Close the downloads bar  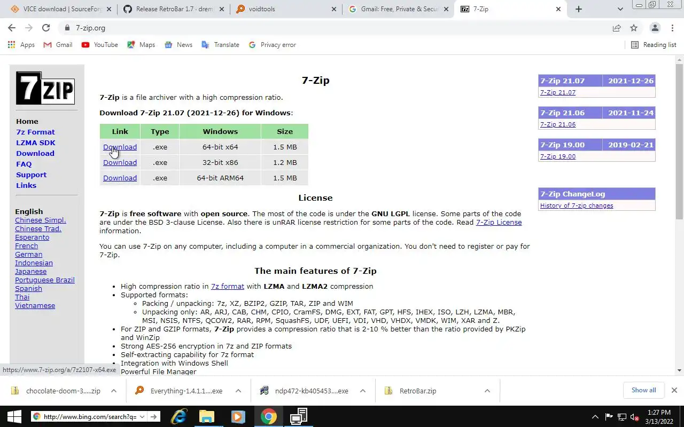(x=674, y=390)
